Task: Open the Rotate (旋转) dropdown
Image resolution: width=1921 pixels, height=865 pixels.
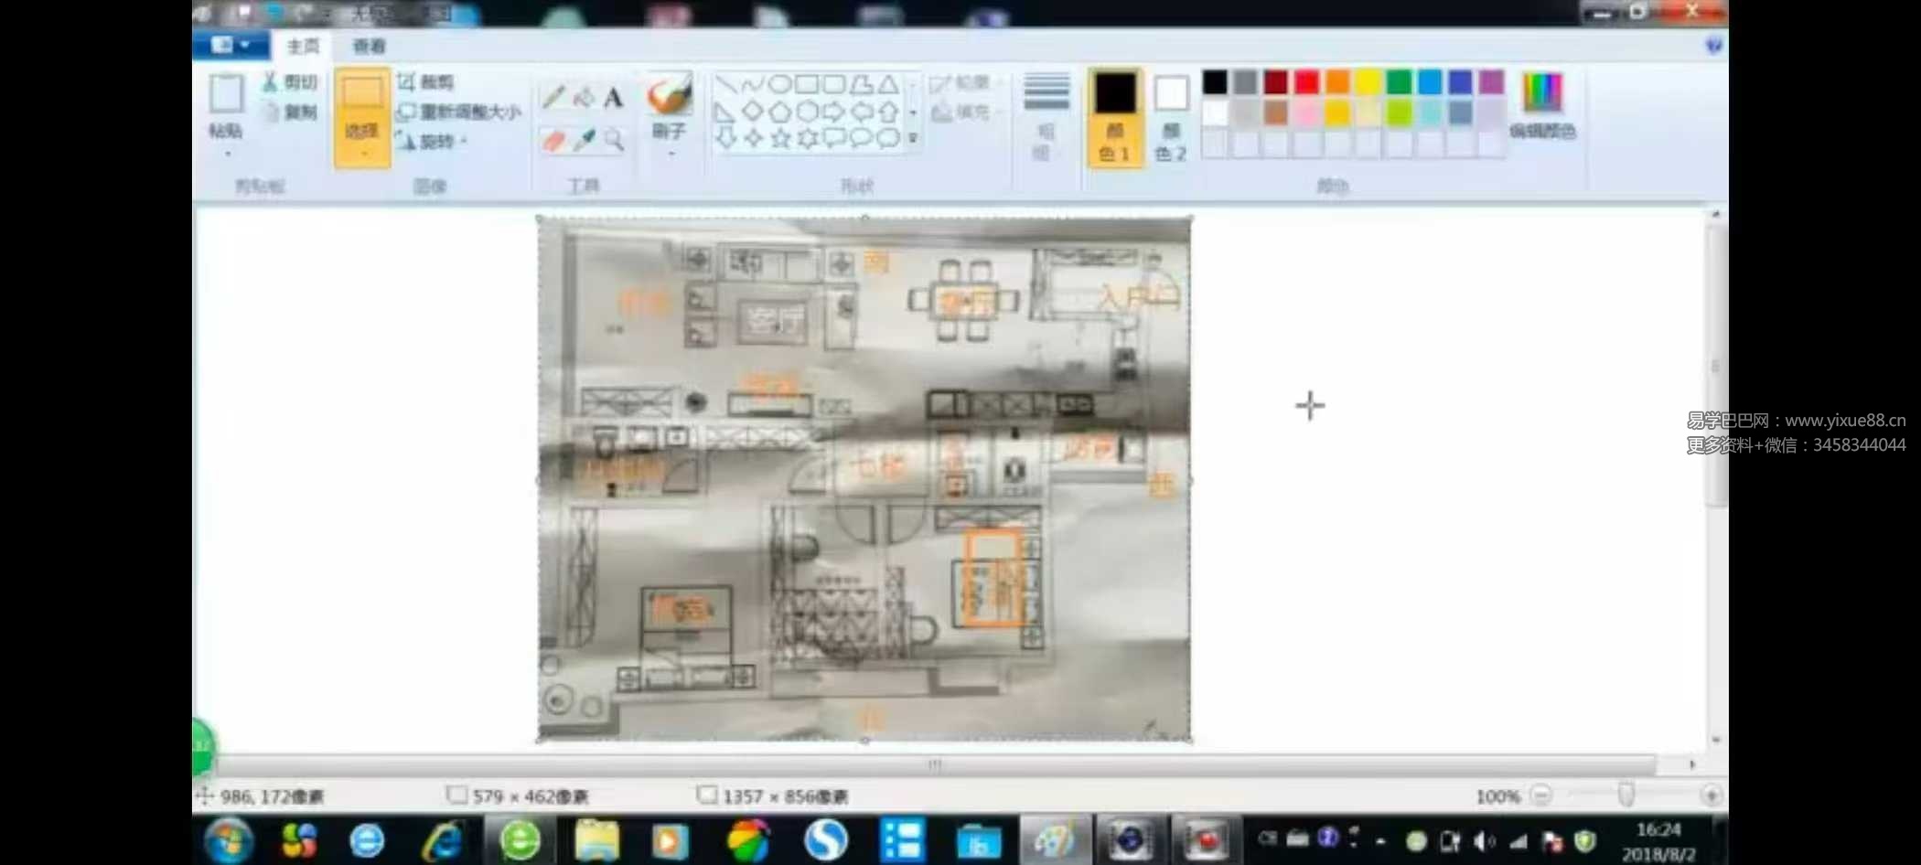Action: point(432,142)
